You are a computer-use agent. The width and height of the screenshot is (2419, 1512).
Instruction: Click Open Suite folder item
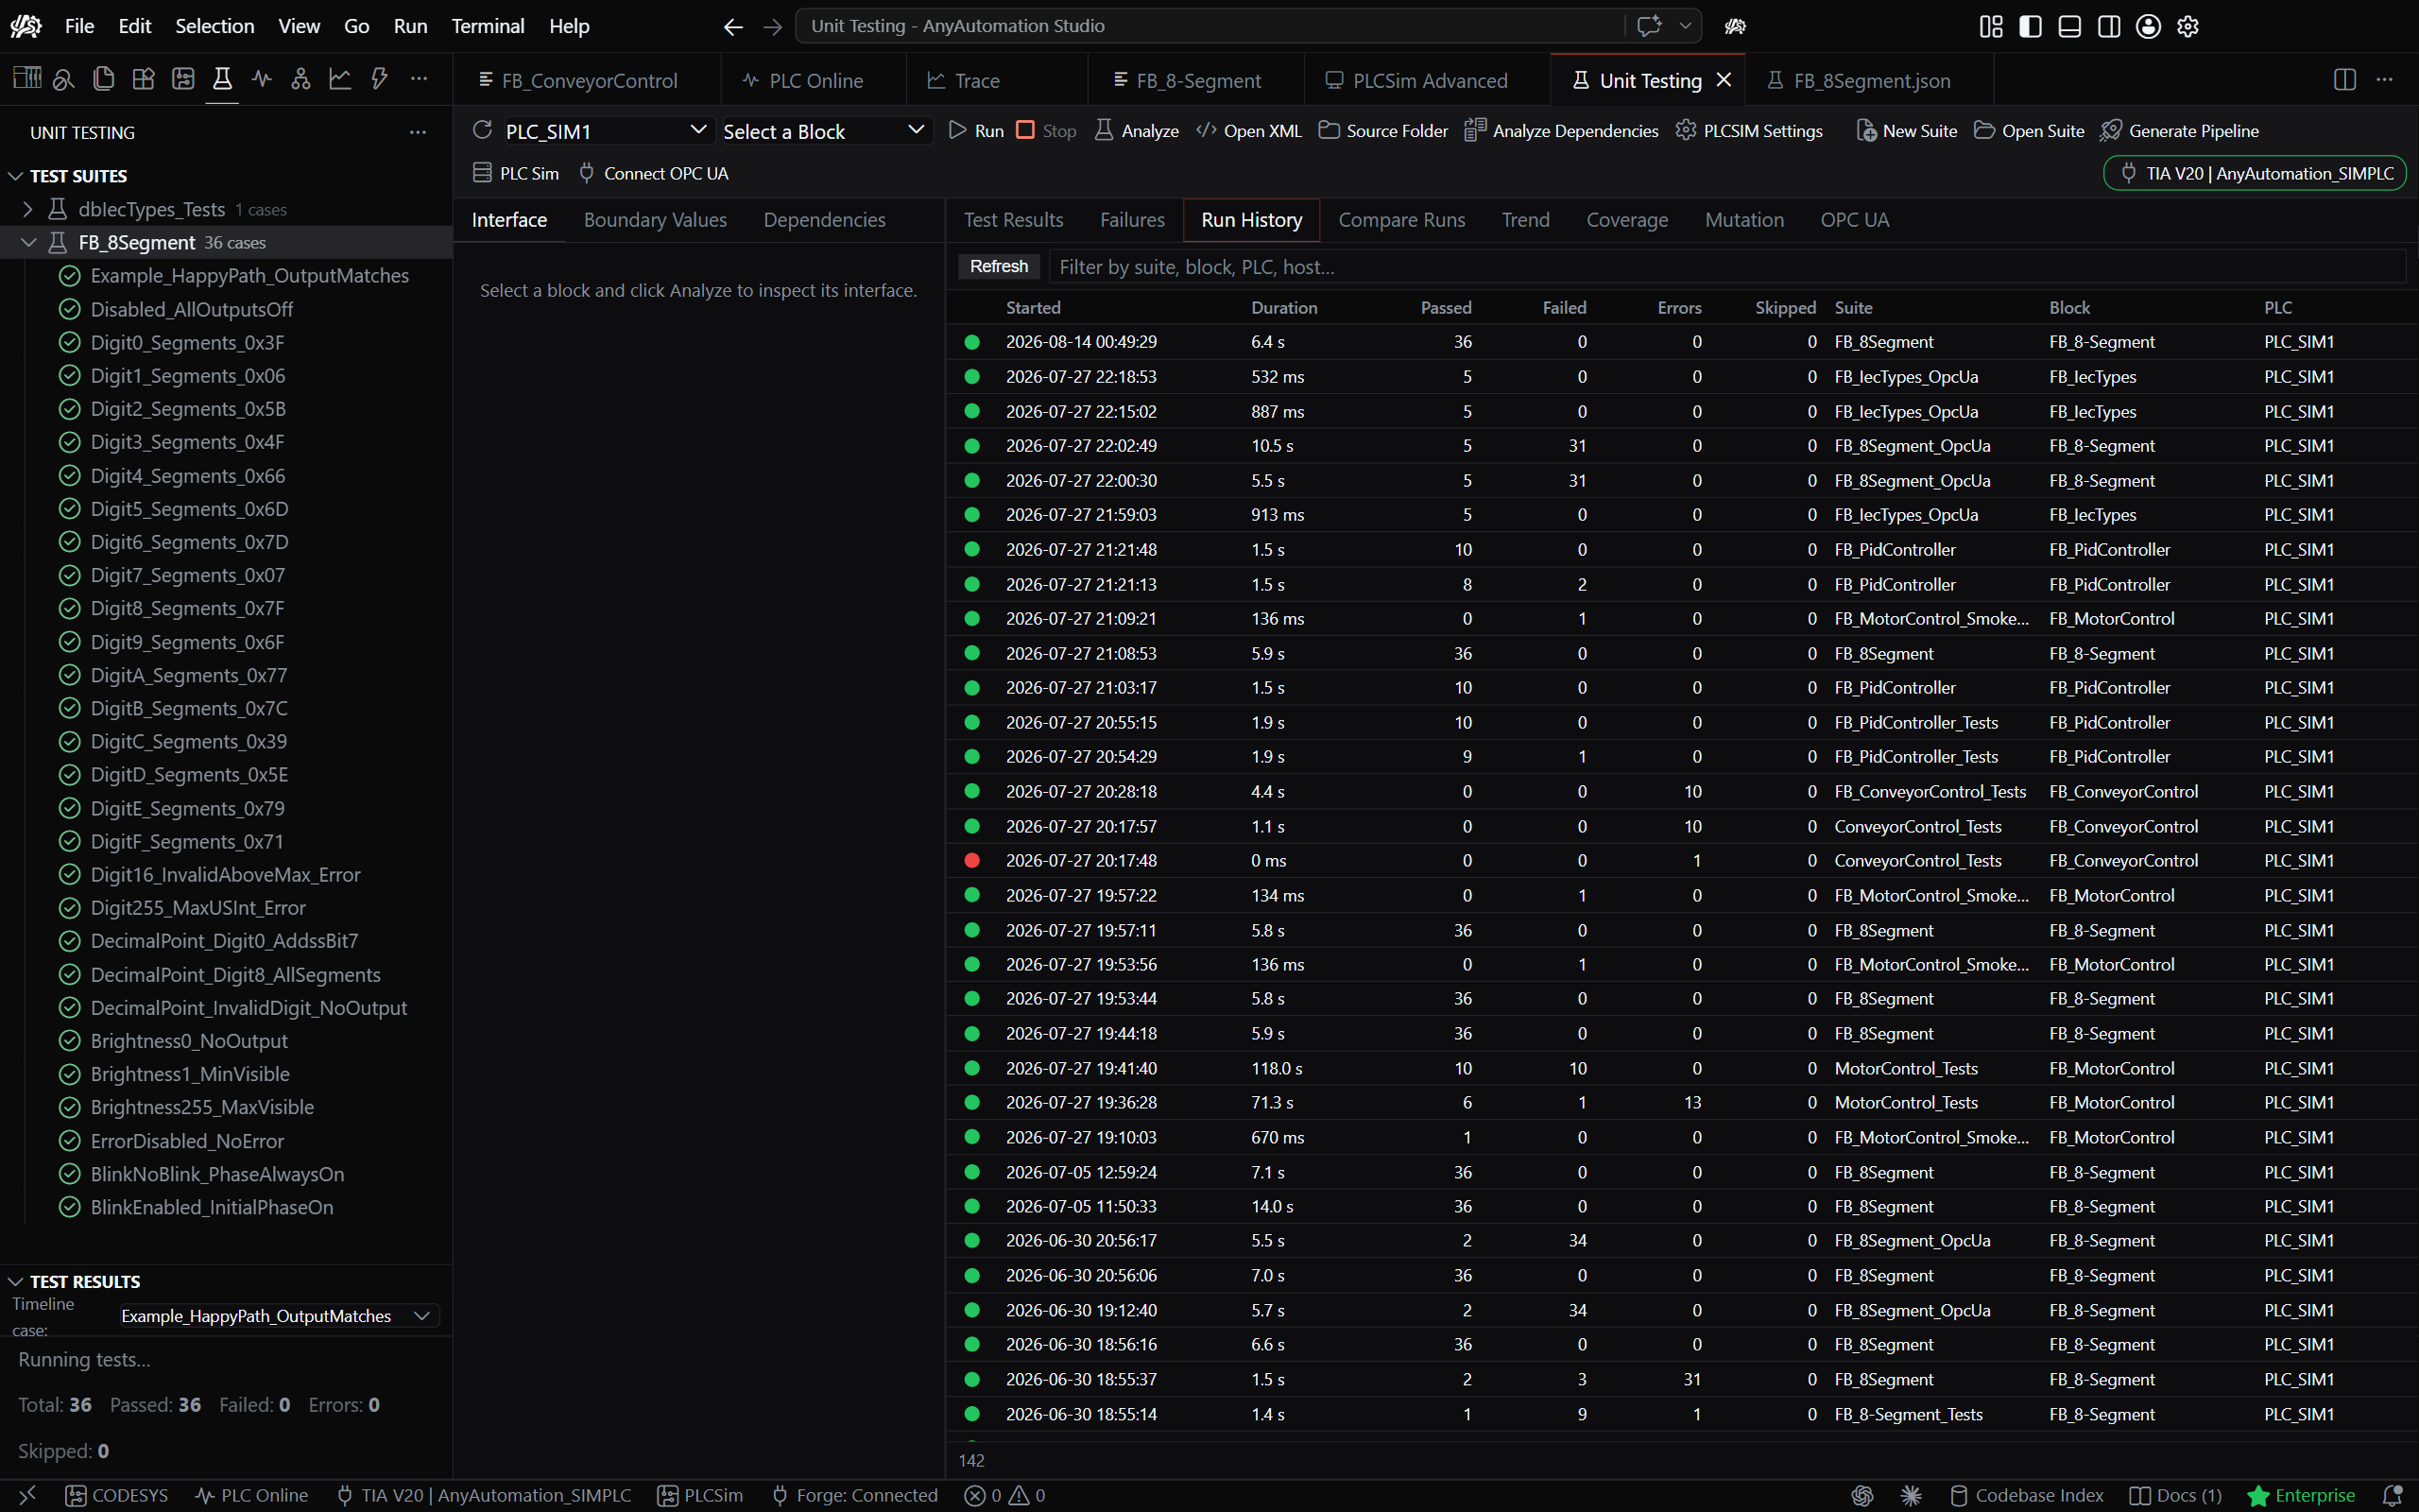pos(2029,131)
